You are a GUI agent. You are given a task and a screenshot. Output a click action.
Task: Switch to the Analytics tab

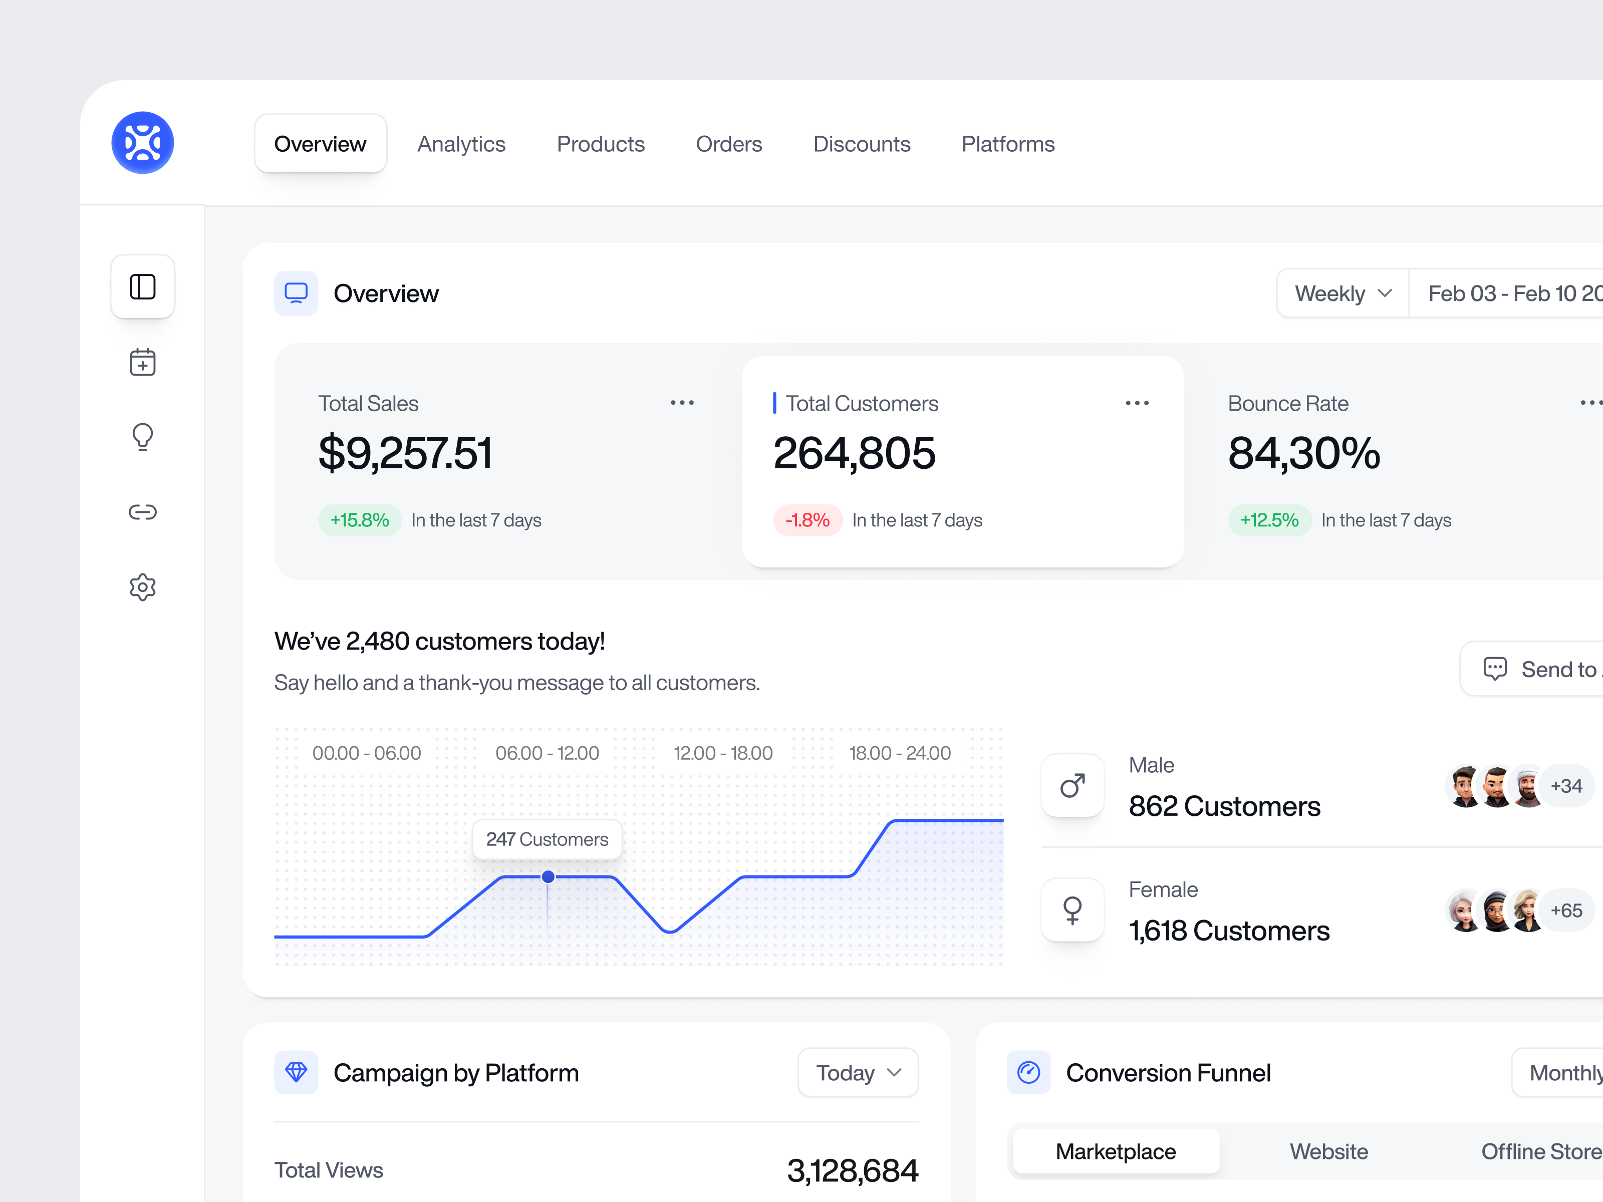pyautogui.click(x=462, y=143)
